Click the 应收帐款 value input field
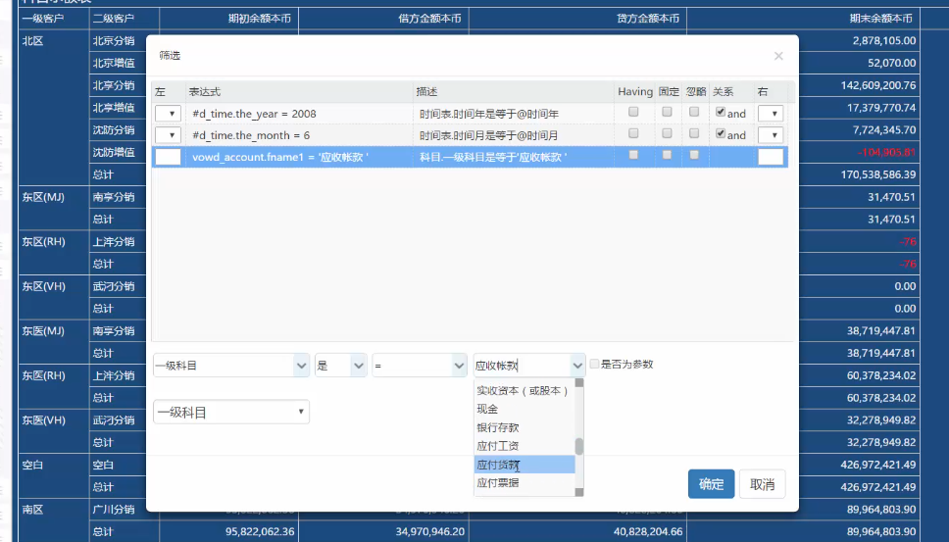 tap(520, 366)
